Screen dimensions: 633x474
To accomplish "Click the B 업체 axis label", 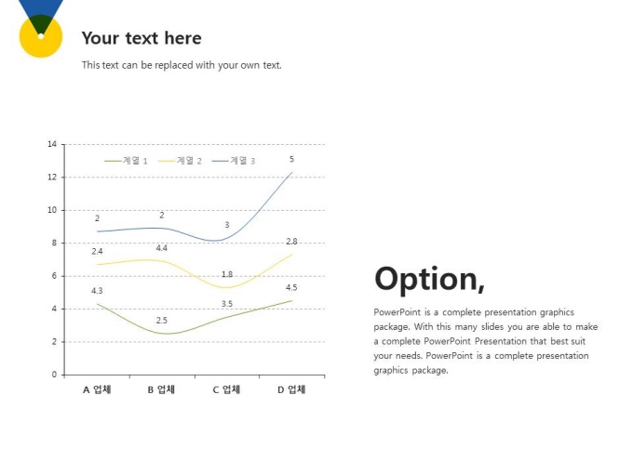I will [161, 389].
